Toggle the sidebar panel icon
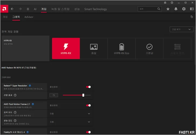196x135 pixels. tap(192, 9)
